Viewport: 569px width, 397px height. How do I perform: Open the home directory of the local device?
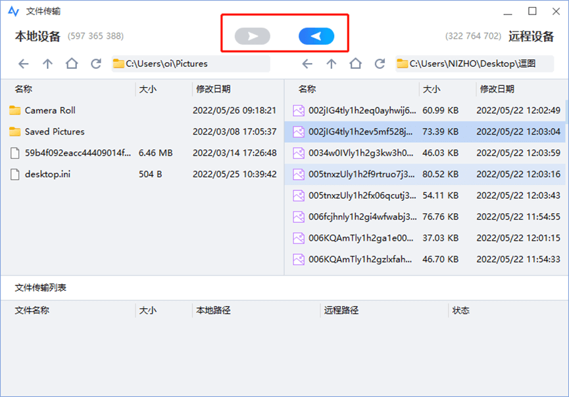70,64
